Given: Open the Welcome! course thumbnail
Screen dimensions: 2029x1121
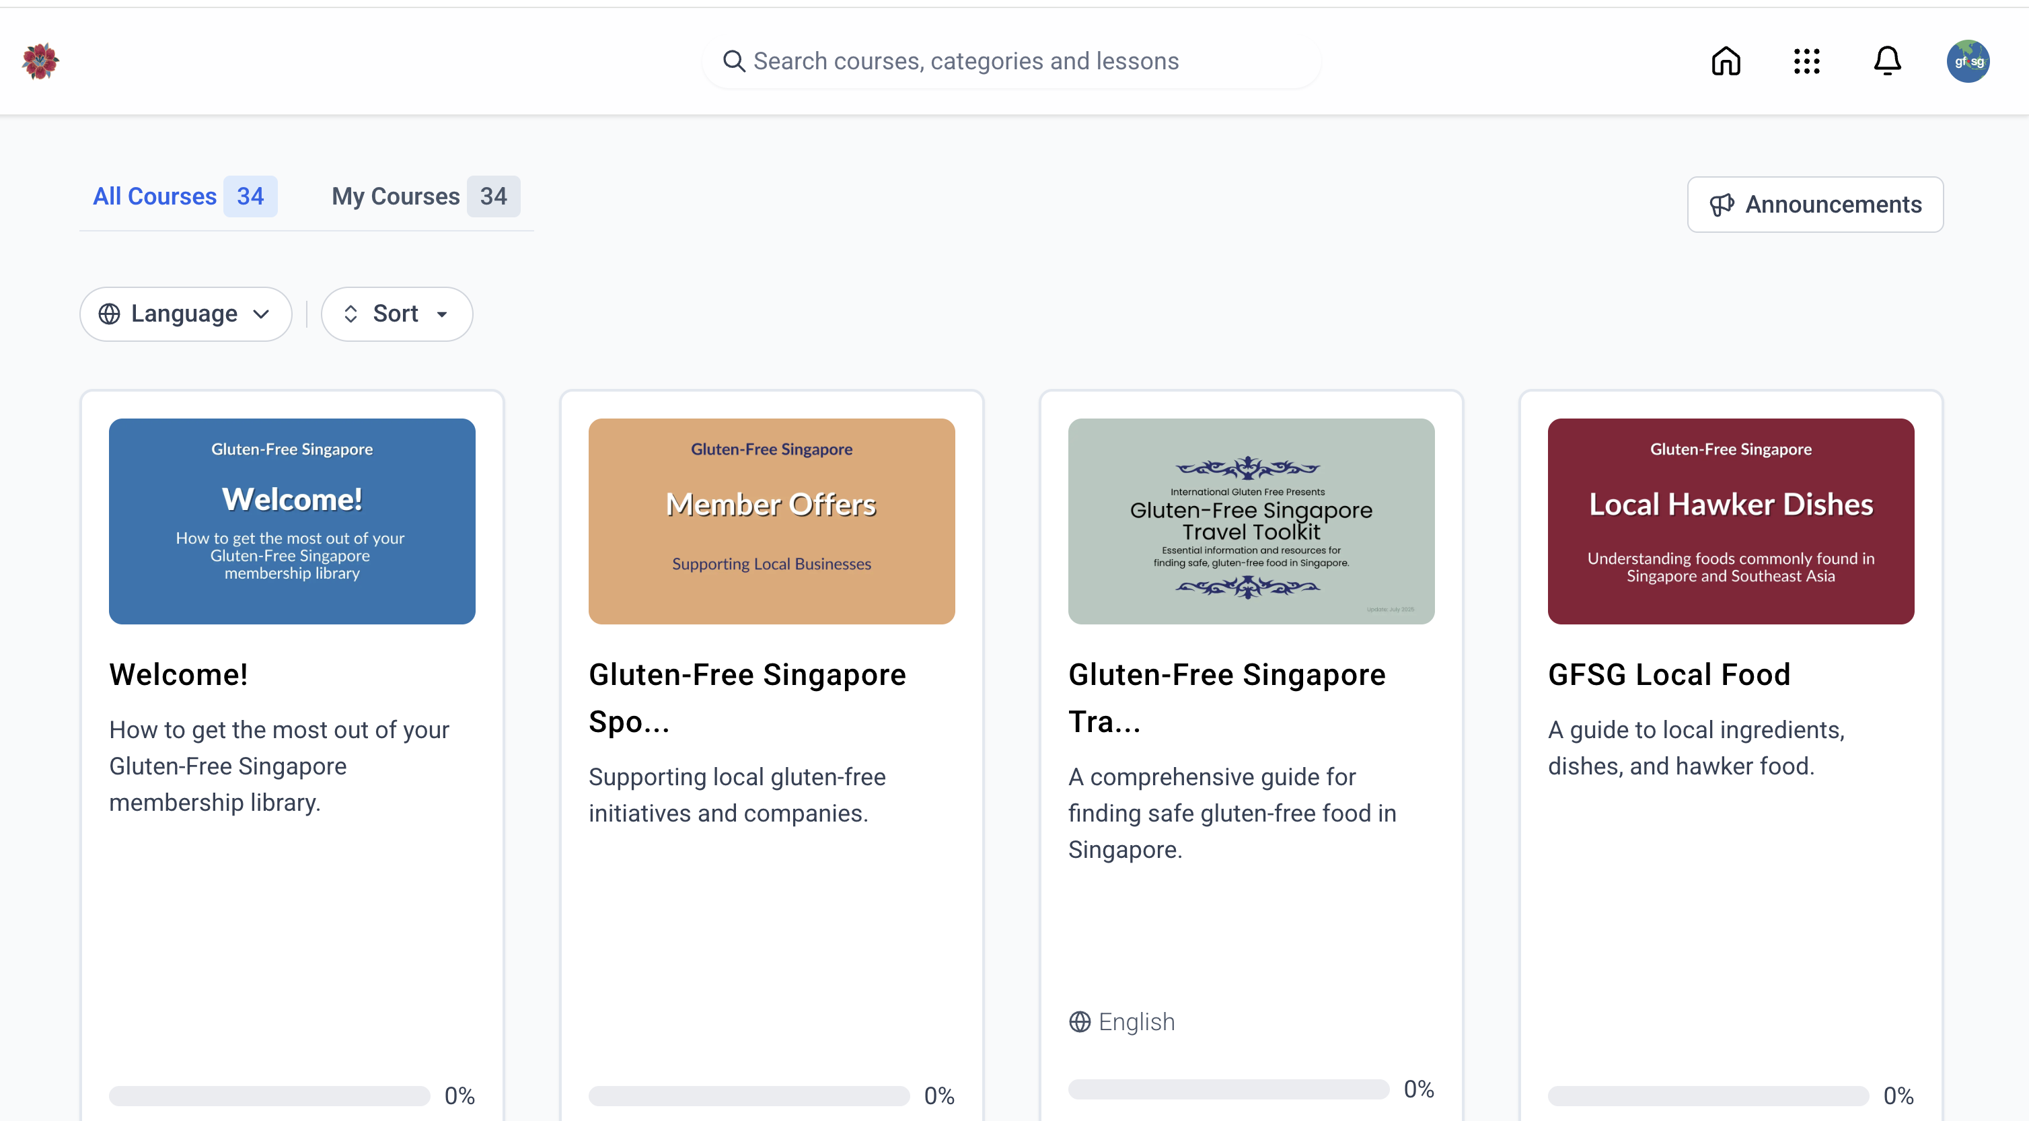Looking at the screenshot, I should pyautogui.click(x=292, y=521).
